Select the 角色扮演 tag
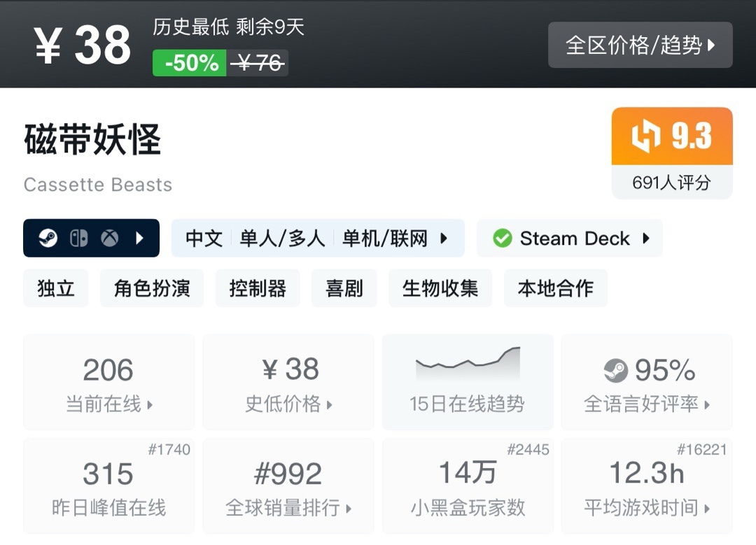This screenshot has height=545, width=756. tap(152, 288)
